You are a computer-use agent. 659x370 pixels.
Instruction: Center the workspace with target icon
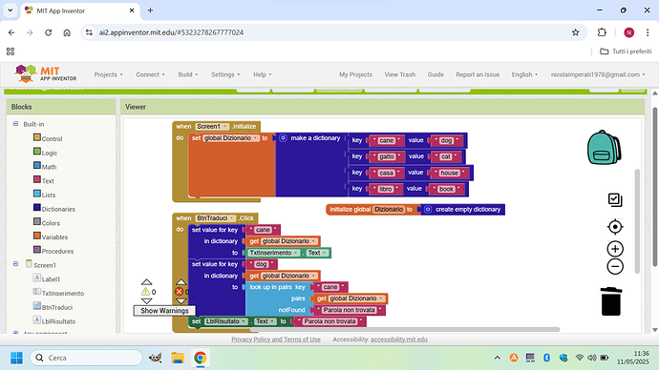[x=615, y=227]
